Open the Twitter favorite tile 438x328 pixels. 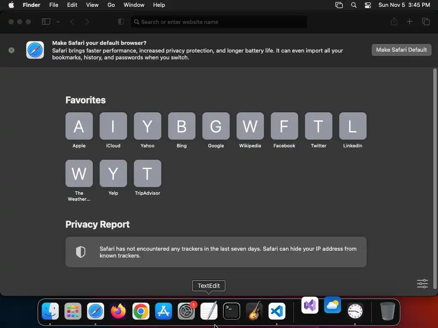(318, 126)
